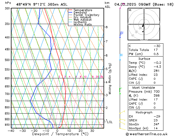This screenshot has height=136, width=176.
Task: Click the red Temperature legend line
Action: [71, 10]
